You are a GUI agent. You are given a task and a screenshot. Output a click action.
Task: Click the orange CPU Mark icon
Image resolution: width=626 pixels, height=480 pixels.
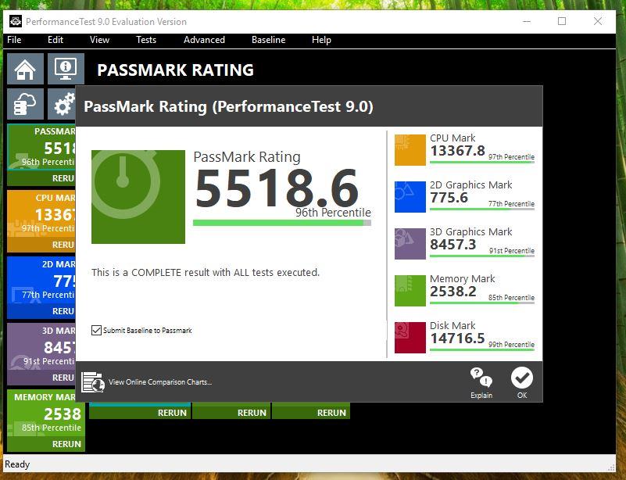[x=410, y=150]
